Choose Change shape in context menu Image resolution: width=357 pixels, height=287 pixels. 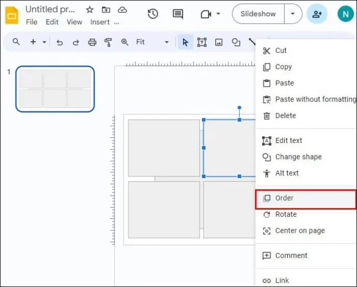tap(306, 157)
